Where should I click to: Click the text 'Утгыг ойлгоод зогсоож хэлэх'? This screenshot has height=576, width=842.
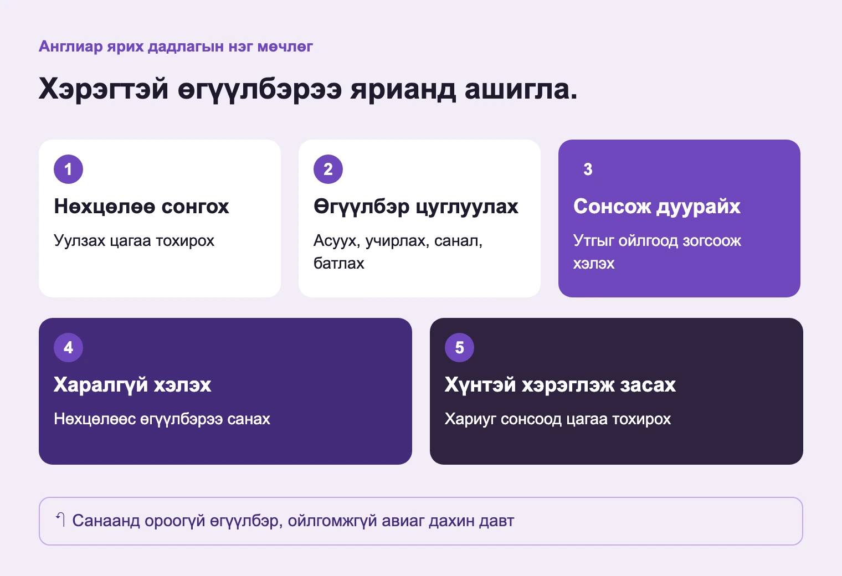[x=658, y=252]
